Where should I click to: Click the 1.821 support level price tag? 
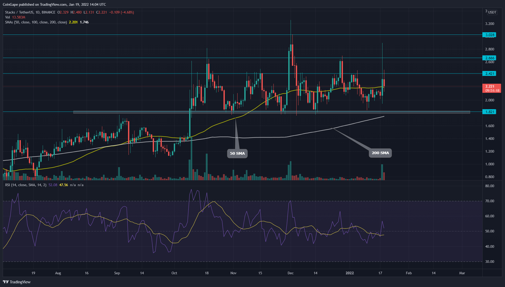pos(489,112)
